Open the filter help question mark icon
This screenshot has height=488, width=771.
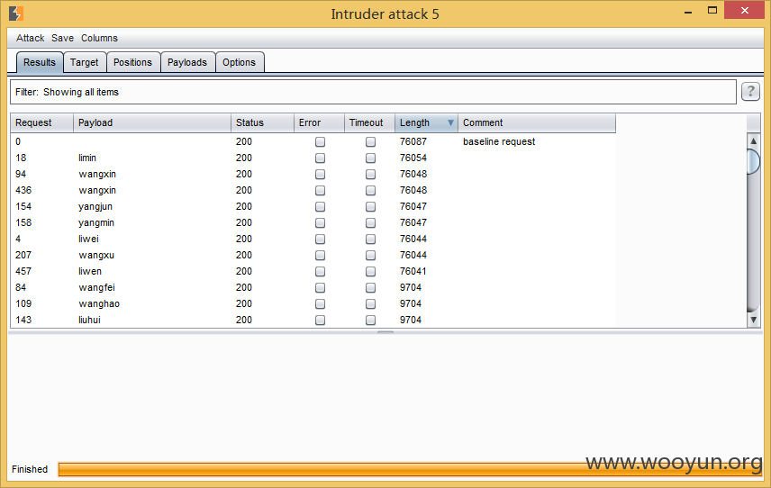click(x=750, y=92)
